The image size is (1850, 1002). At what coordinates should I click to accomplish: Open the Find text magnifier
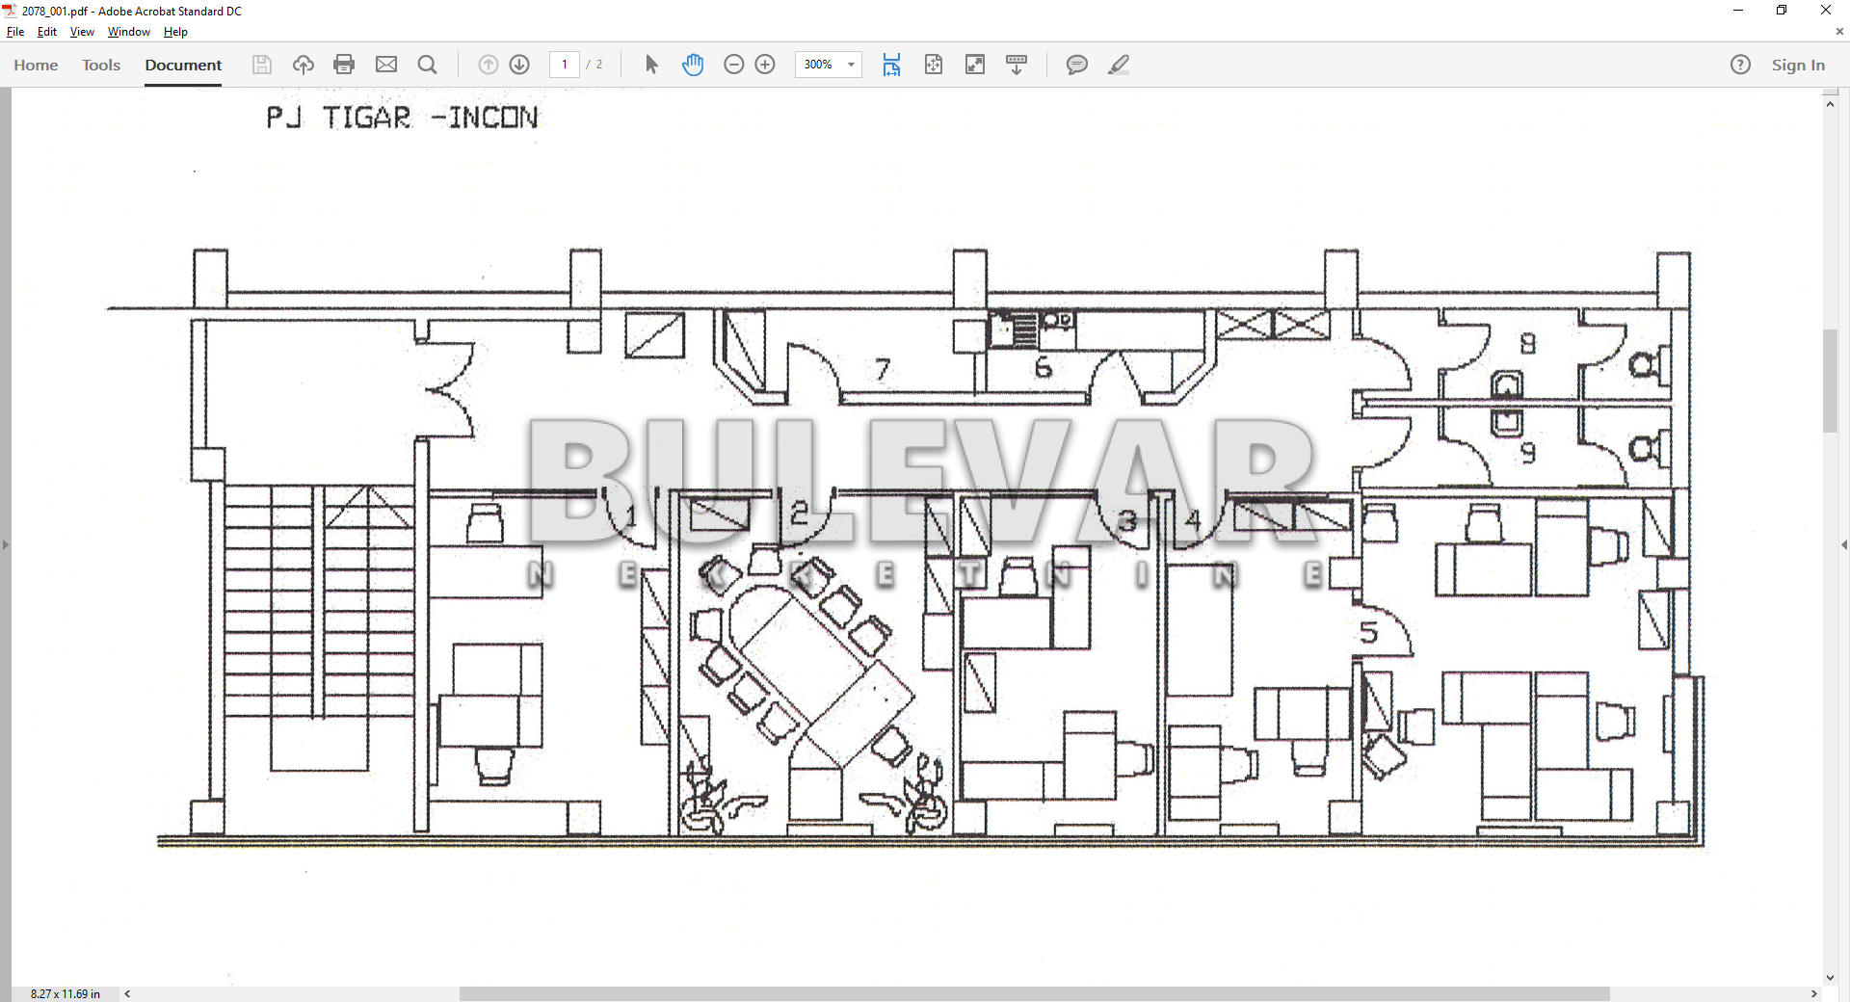point(428,65)
